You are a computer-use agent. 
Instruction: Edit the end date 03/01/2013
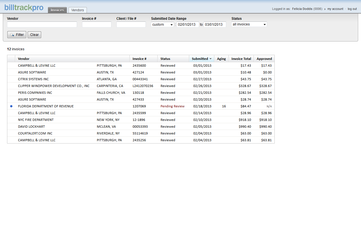click(x=215, y=25)
